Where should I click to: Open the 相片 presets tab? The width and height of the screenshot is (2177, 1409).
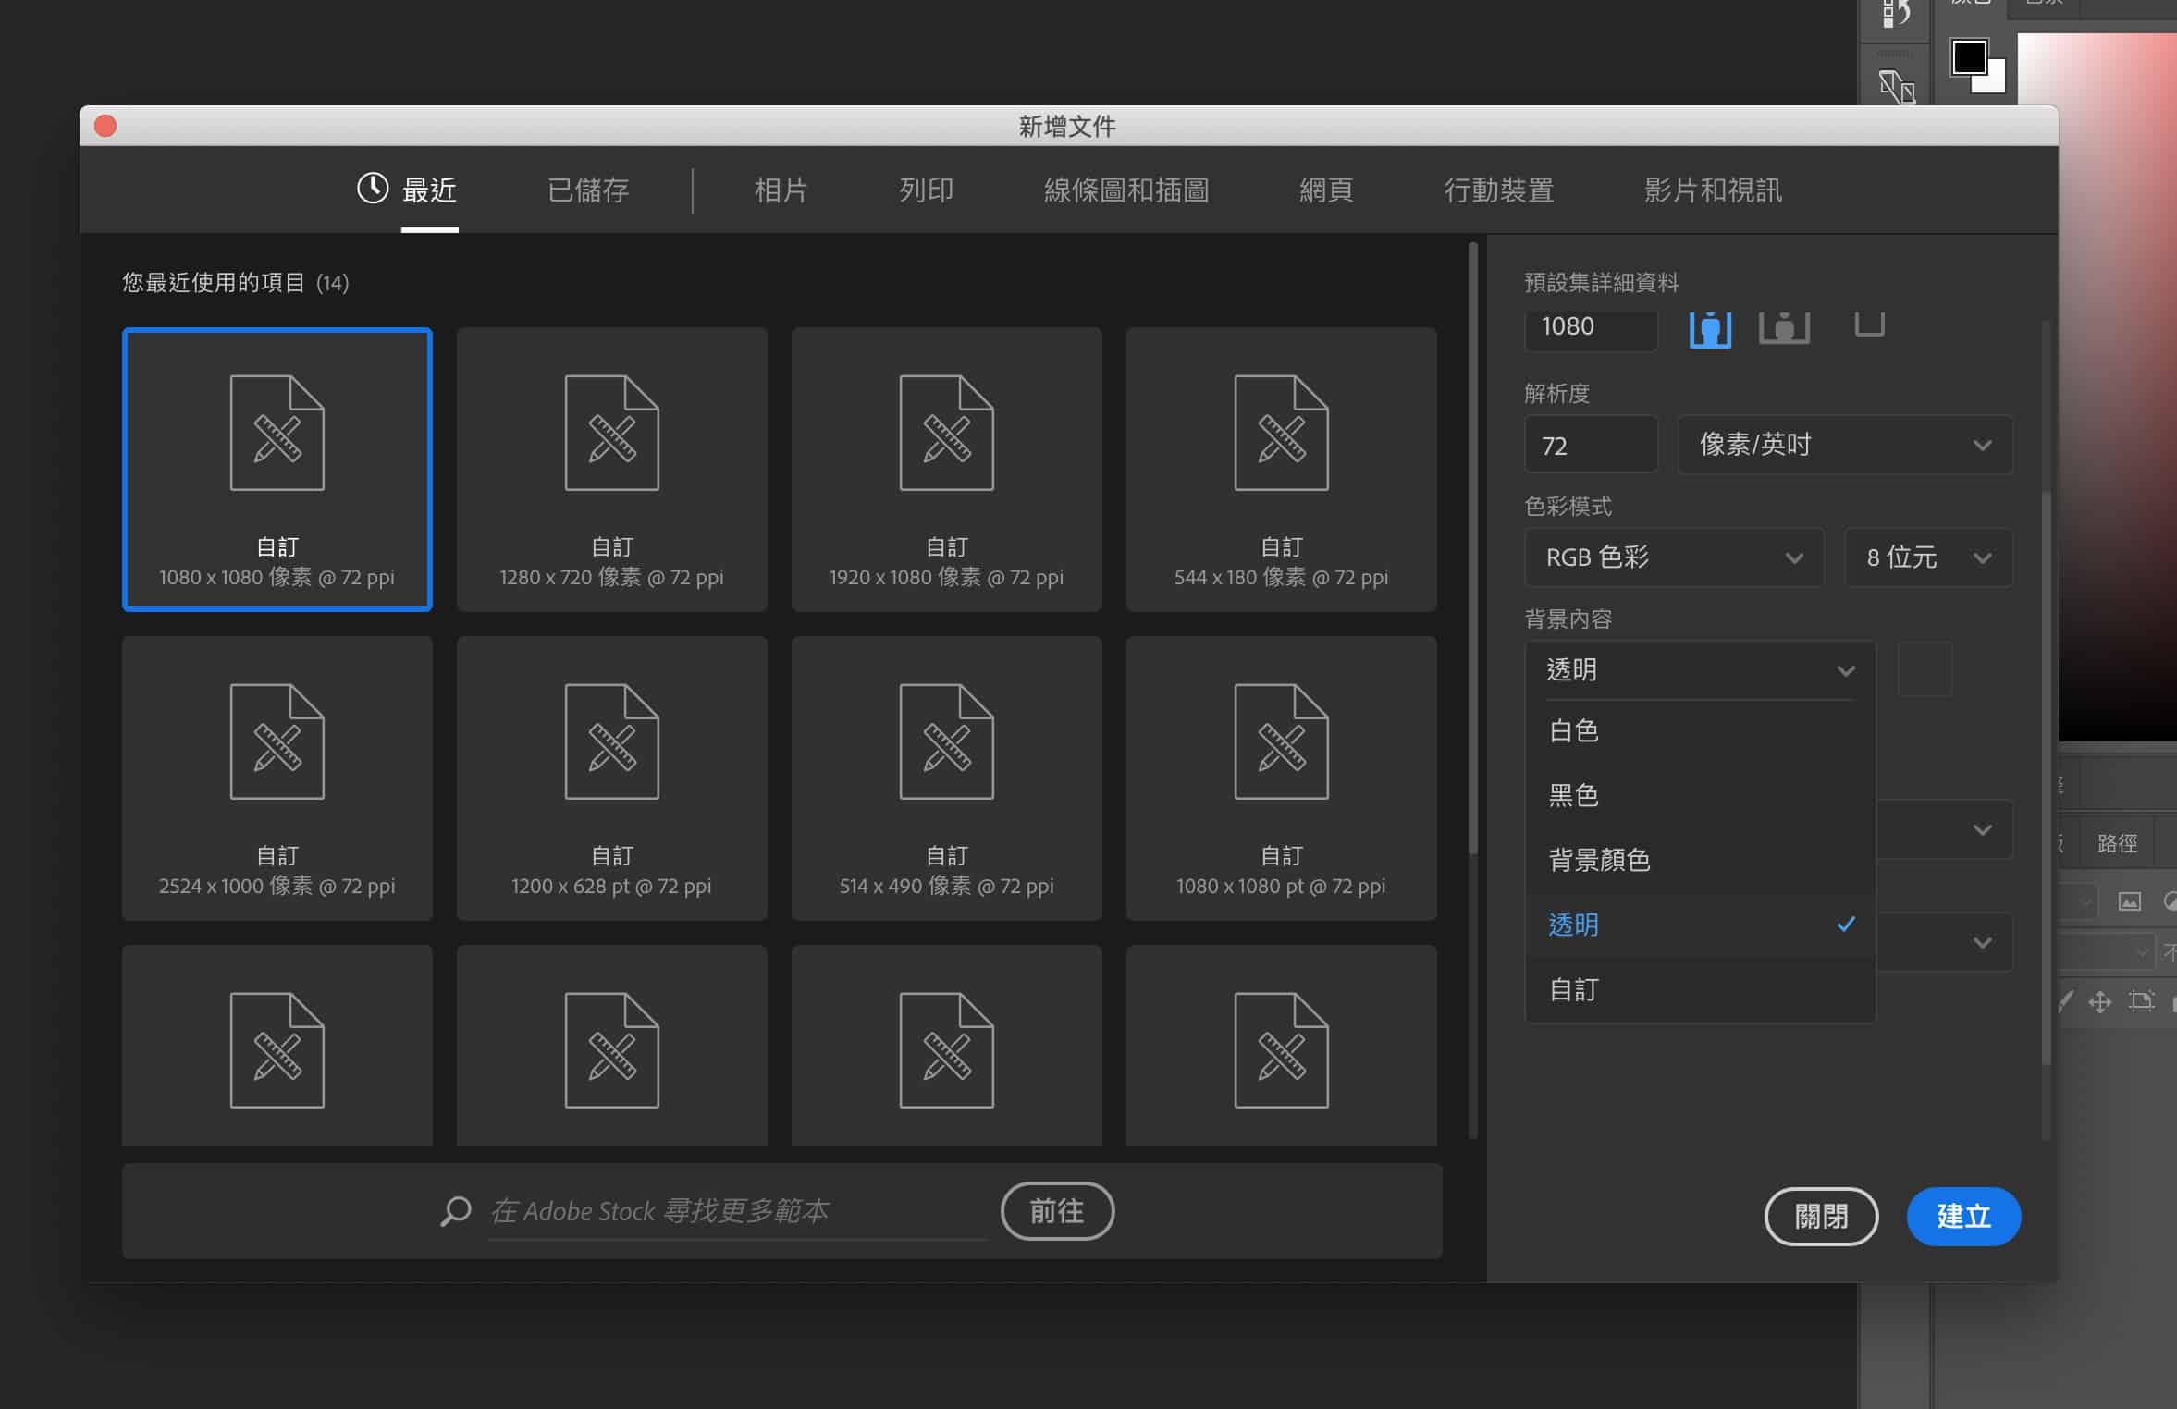781,190
